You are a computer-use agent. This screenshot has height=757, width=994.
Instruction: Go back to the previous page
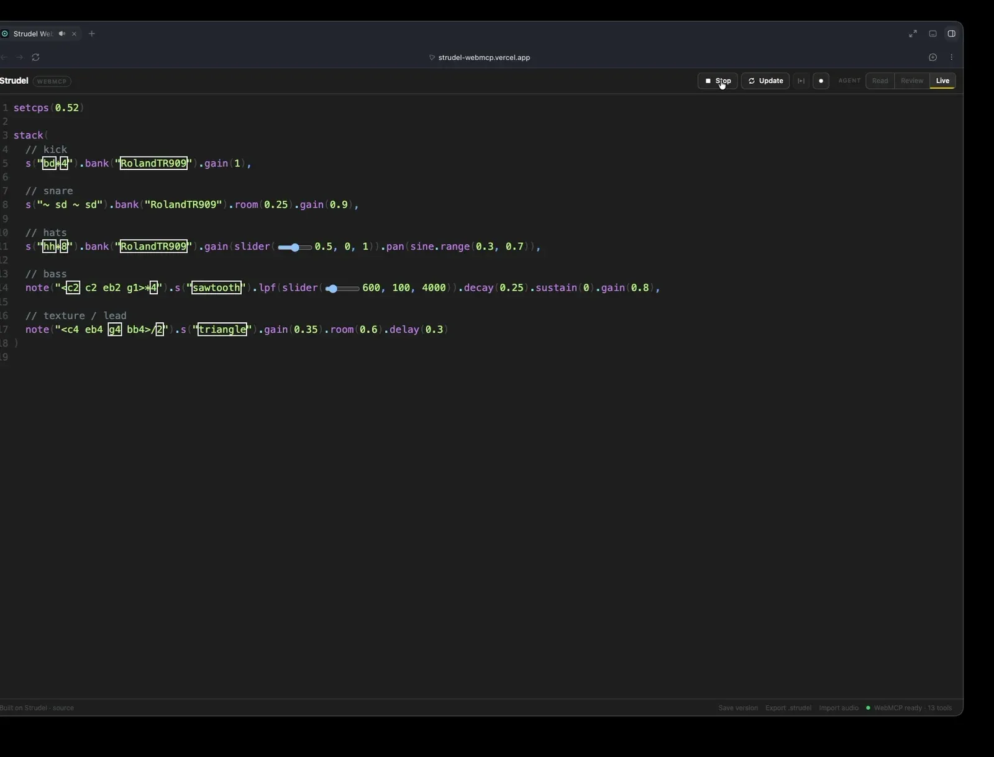tap(4, 57)
